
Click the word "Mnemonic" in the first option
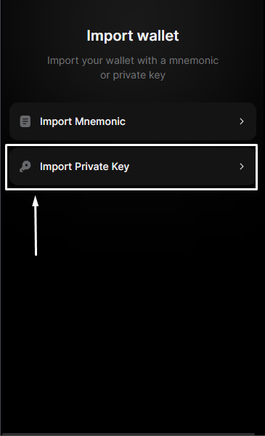coord(100,121)
